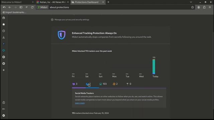Open the account profile icon
The width and height of the screenshot is (214, 120).
pyautogui.click(x=199, y=7)
